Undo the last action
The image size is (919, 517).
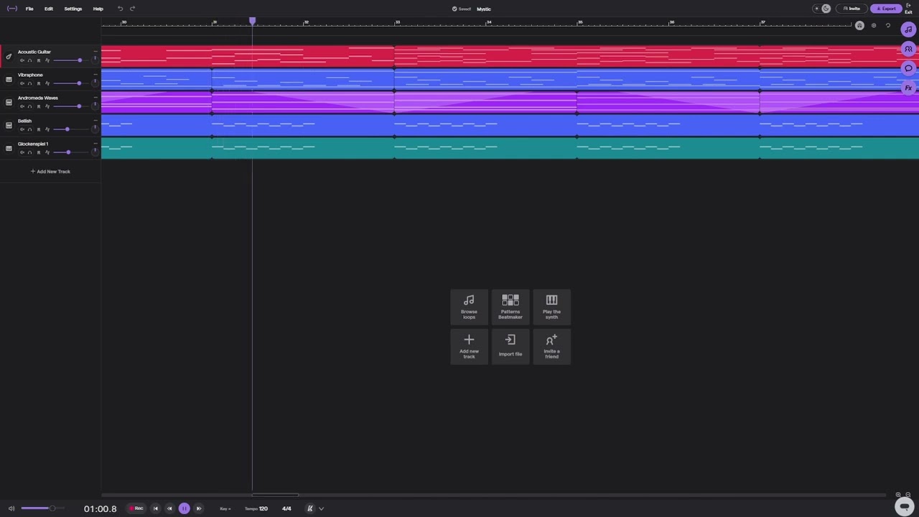click(120, 9)
